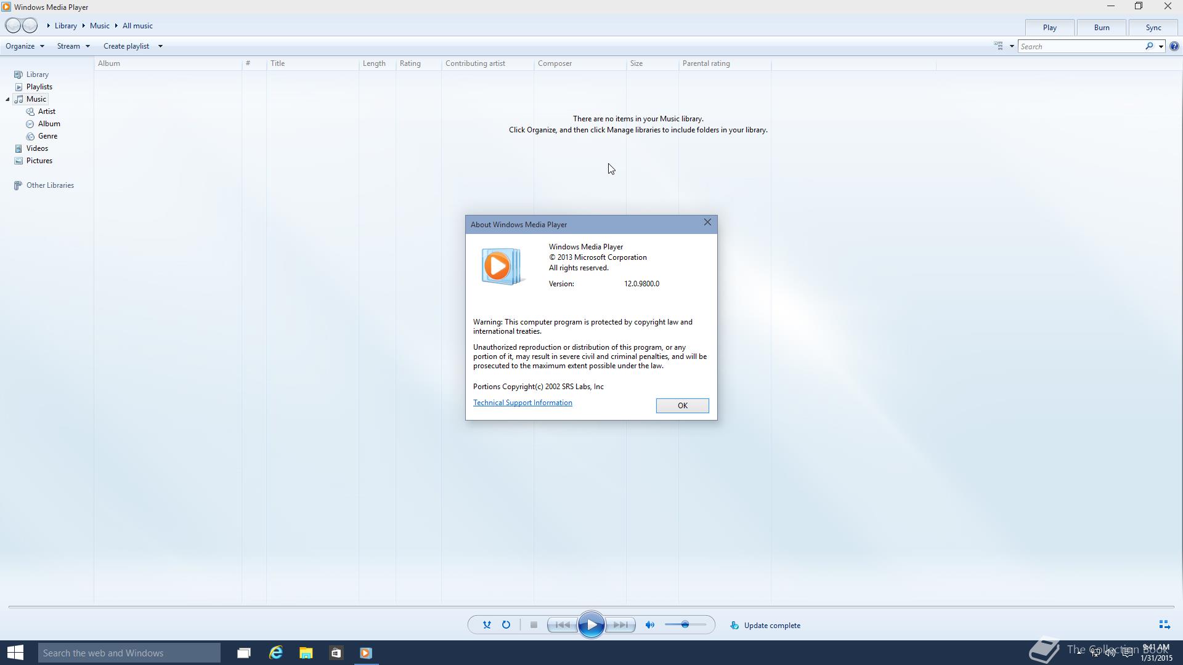Collapse the Music tree node arrow
The image size is (1183, 665).
[x=7, y=99]
